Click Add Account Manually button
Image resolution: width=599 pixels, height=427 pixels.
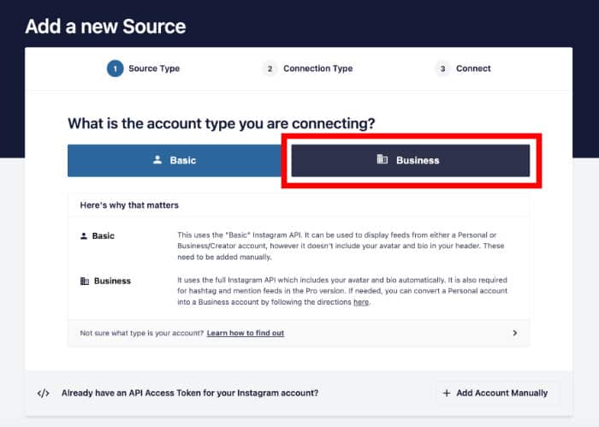coord(496,393)
